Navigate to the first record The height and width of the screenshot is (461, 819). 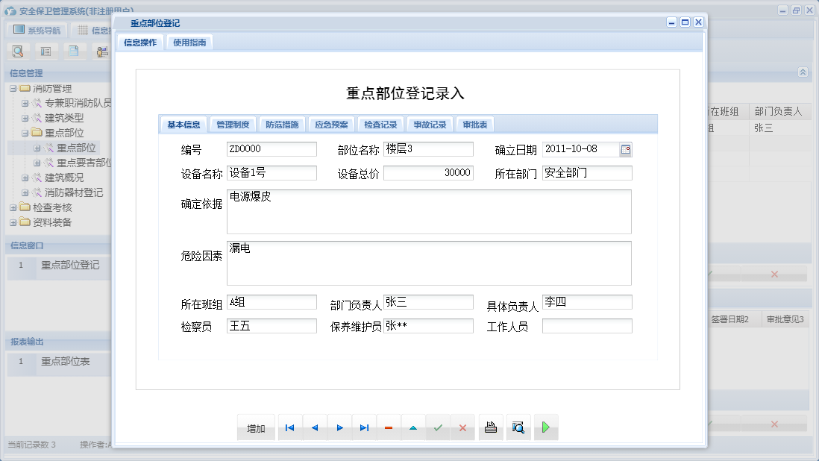(x=289, y=427)
